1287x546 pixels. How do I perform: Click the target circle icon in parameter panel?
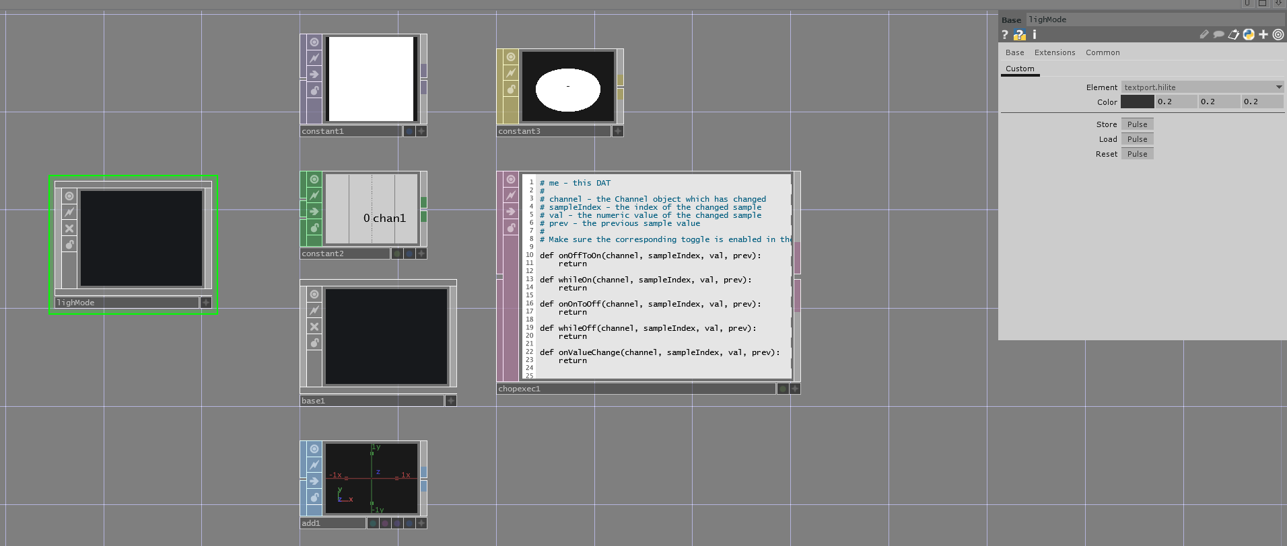pyautogui.click(x=1278, y=34)
